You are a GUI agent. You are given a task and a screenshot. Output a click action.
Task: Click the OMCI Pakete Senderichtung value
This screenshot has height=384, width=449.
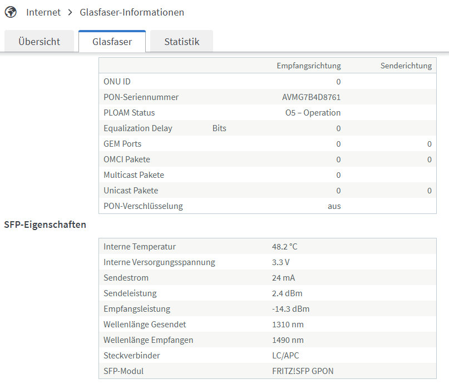pyautogui.click(x=429, y=159)
